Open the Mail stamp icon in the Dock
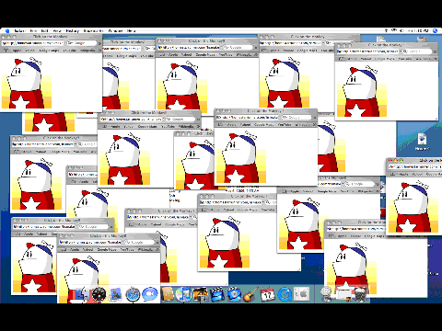Viewport: 442px width, 331px height. click(115, 294)
